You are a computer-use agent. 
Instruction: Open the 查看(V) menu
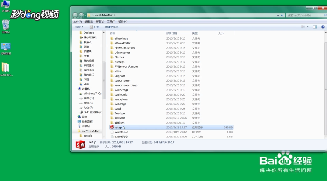[100, 21]
